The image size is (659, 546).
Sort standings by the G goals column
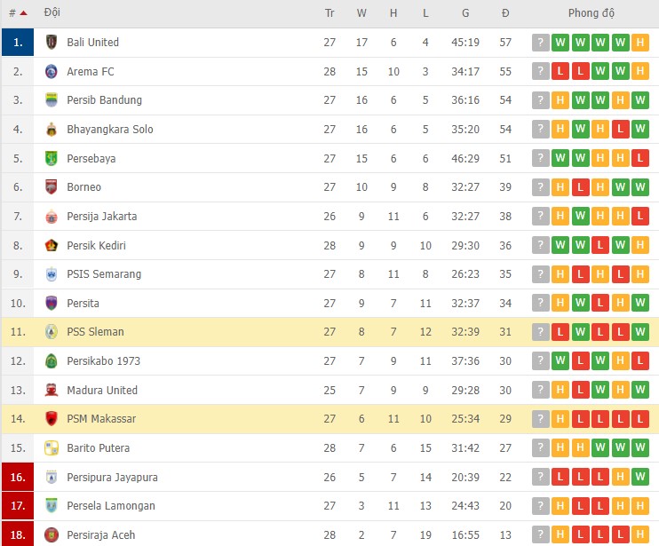465,13
